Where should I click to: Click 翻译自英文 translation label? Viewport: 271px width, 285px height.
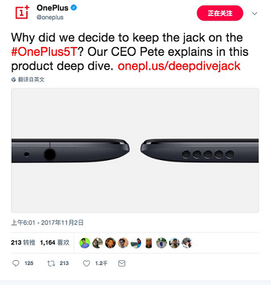pos(32,79)
